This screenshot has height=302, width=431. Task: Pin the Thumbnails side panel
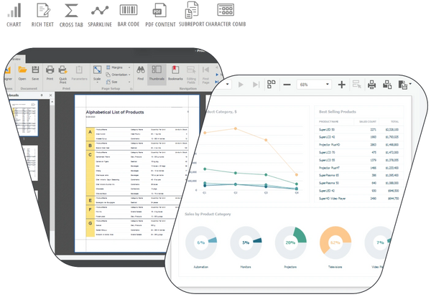pos(42,95)
